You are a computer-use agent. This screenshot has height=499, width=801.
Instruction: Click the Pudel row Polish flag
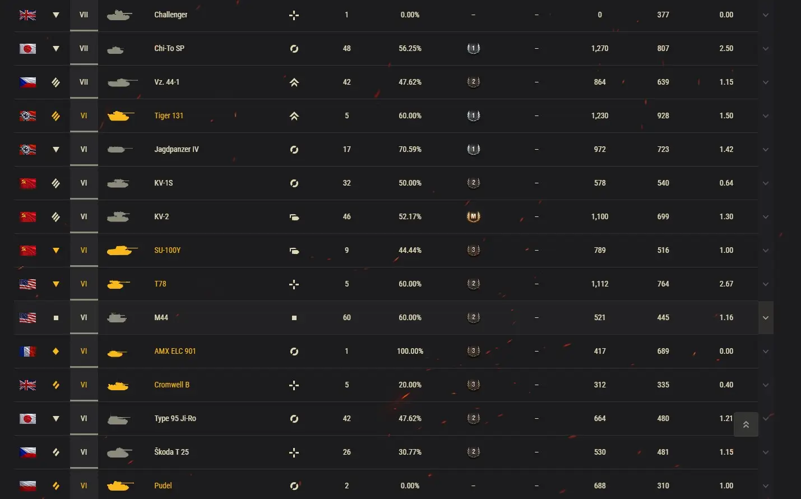(x=27, y=486)
